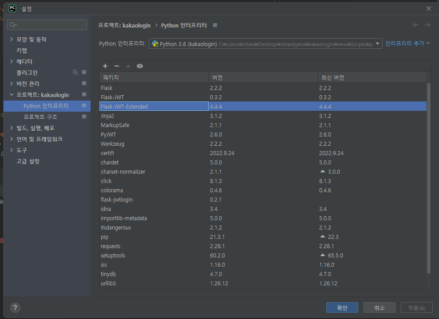Select the certifi package row

coord(263,153)
